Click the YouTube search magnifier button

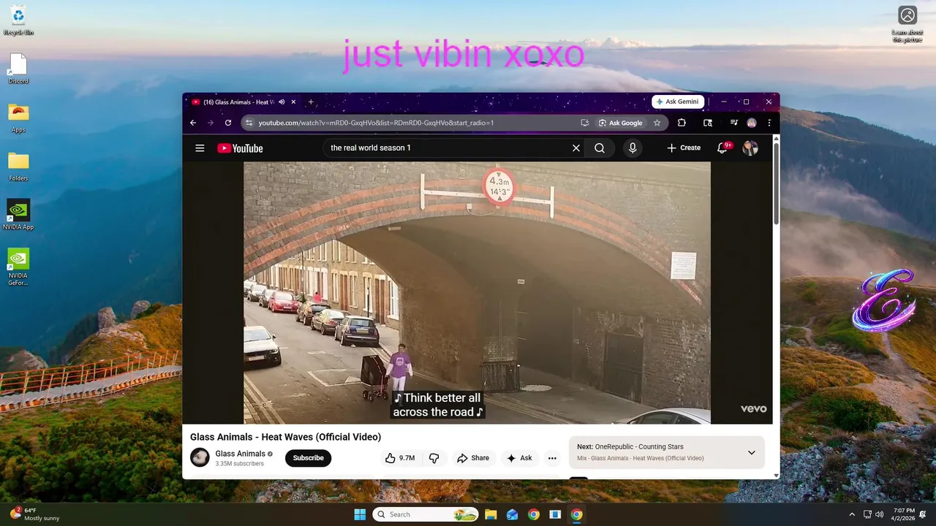click(x=600, y=148)
